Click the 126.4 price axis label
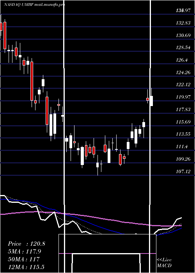Screen dimensions: 195x273 [182, 60]
